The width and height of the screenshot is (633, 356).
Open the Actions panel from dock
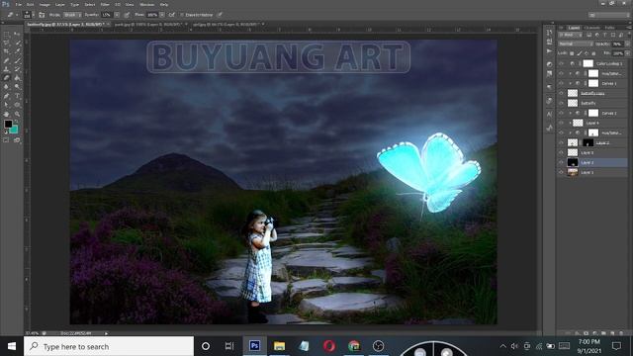tap(550, 51)
